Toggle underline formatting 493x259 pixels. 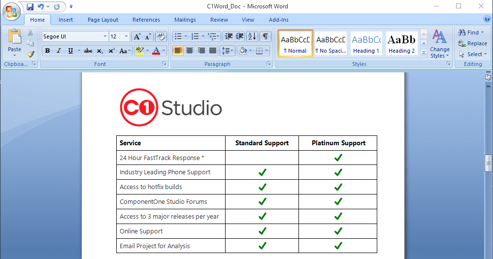click(70, 51)
